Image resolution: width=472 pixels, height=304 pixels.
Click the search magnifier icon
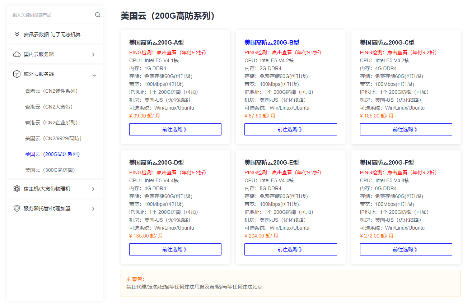coord(98,15)
